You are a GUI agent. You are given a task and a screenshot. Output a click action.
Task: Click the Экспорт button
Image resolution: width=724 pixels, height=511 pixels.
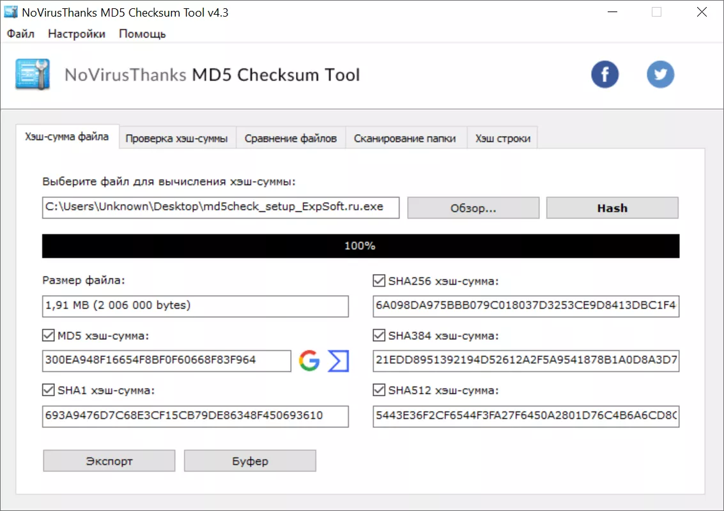tap(109, 461)
